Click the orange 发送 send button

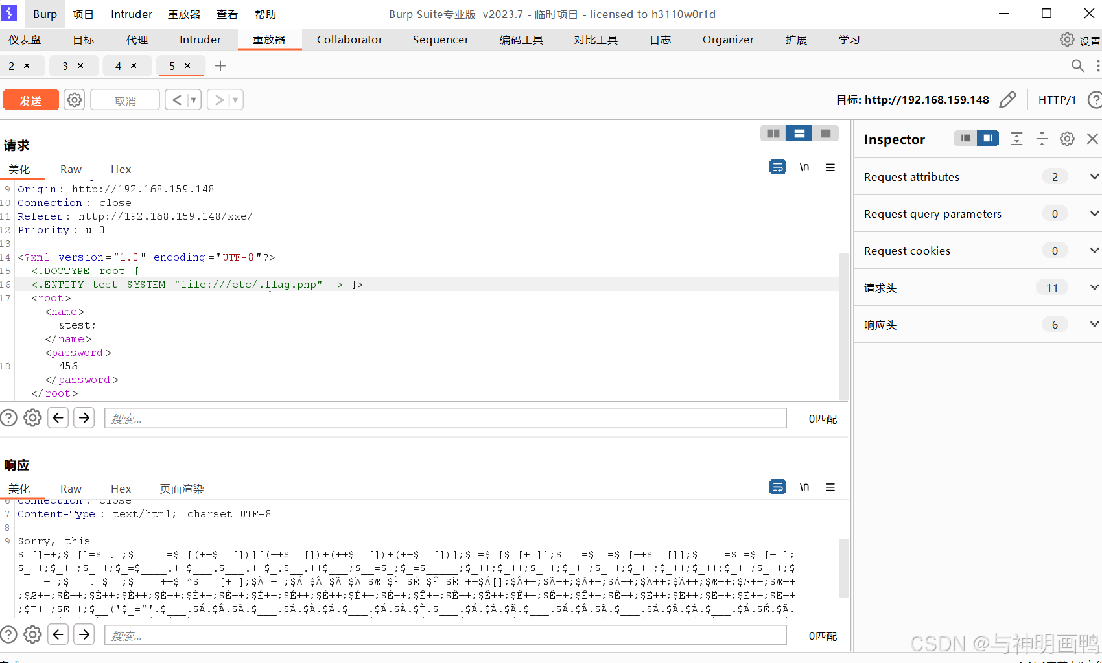30,100
